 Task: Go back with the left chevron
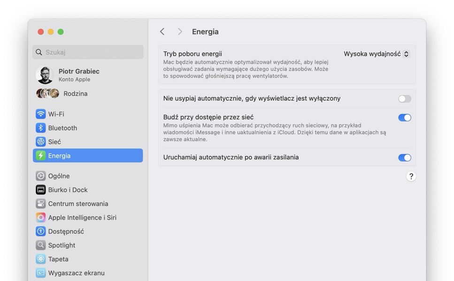pyautogui.click(x=162, y=31)
